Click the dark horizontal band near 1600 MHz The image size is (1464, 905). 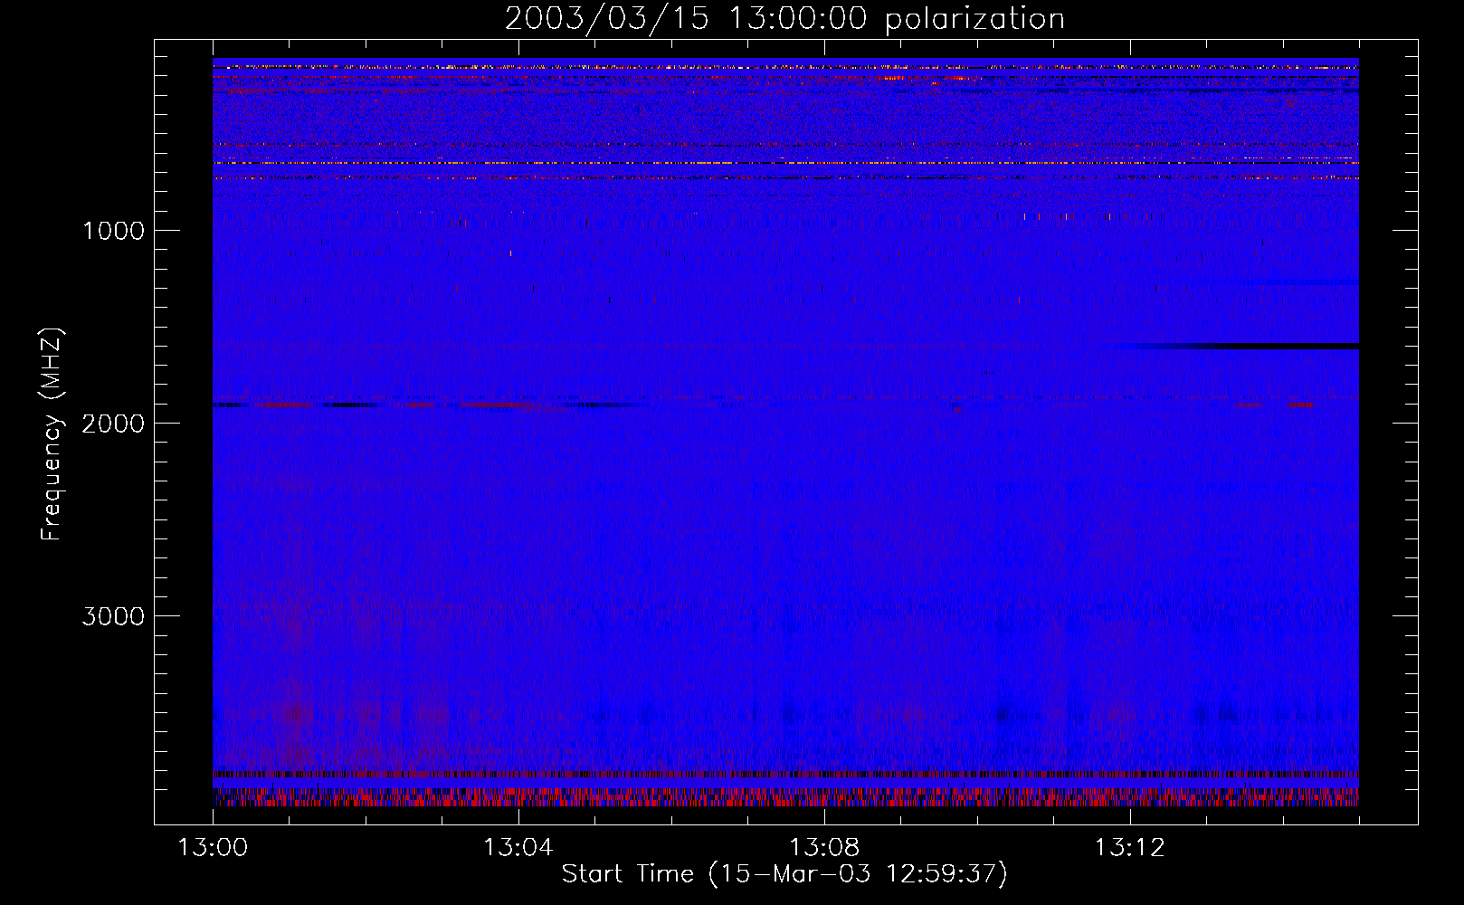pyautogui.click(x=1240, y=346)
